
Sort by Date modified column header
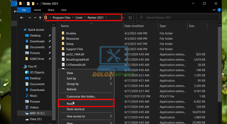[134, 26]
